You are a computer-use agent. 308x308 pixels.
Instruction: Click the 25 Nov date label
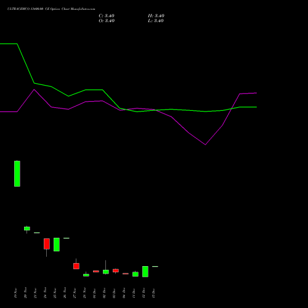(55, 293)
